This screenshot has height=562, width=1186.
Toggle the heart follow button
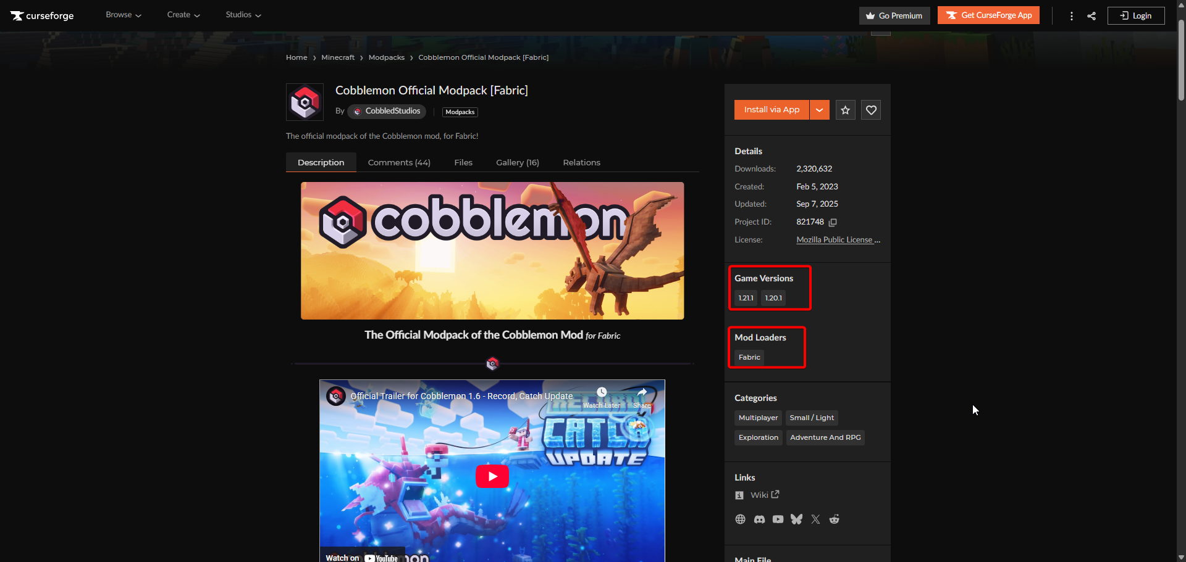(x=871, y=110)
